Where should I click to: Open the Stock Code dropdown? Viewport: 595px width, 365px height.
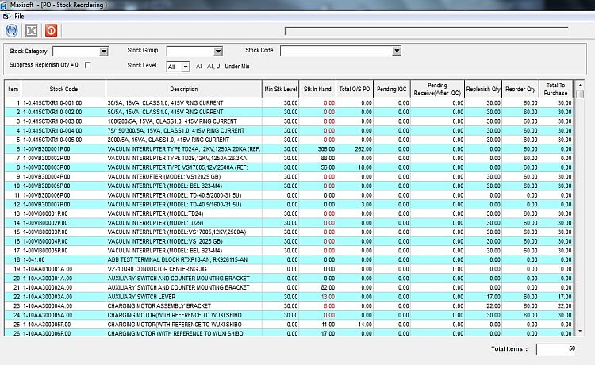pos(397,52)
